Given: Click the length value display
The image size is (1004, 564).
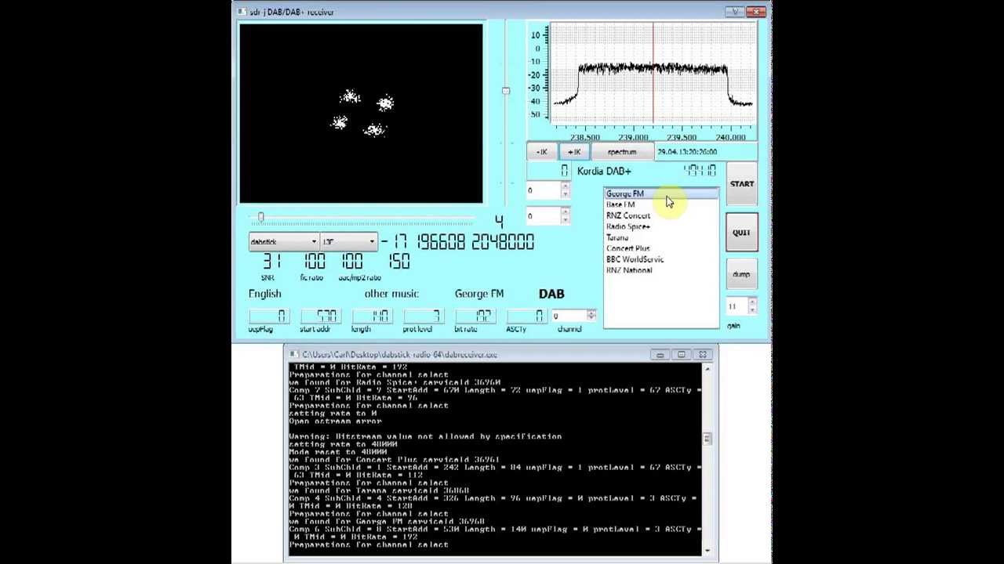Looking at the screenshot, I should click(x=372, y=316).
